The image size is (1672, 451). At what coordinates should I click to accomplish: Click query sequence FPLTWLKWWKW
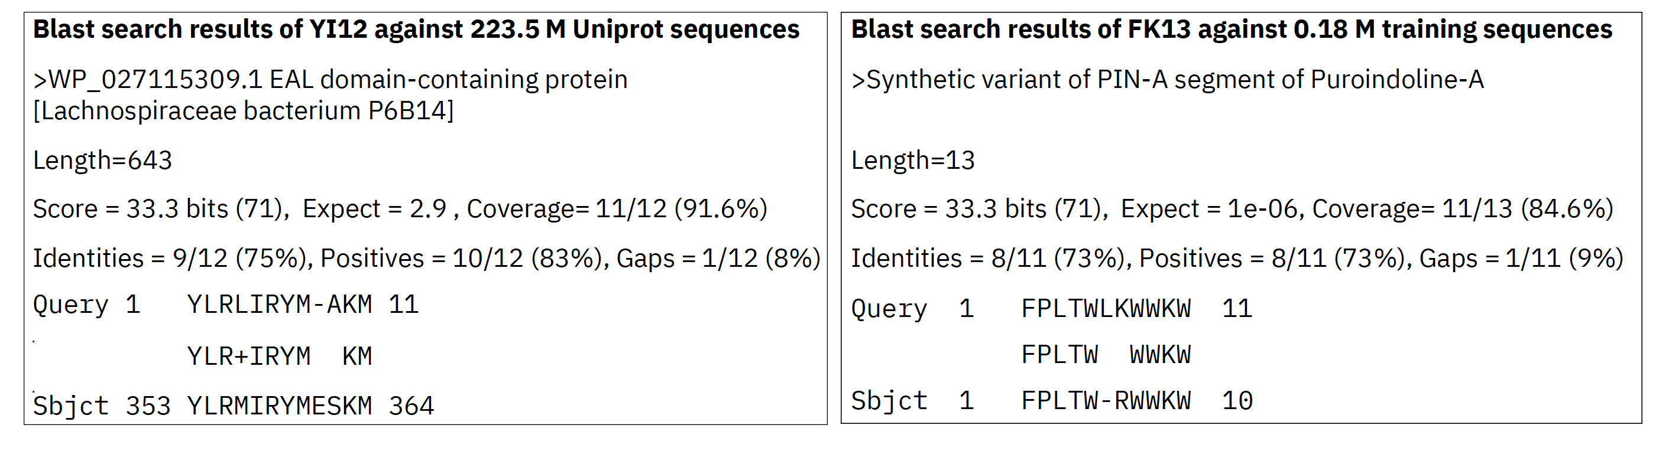1106,309
